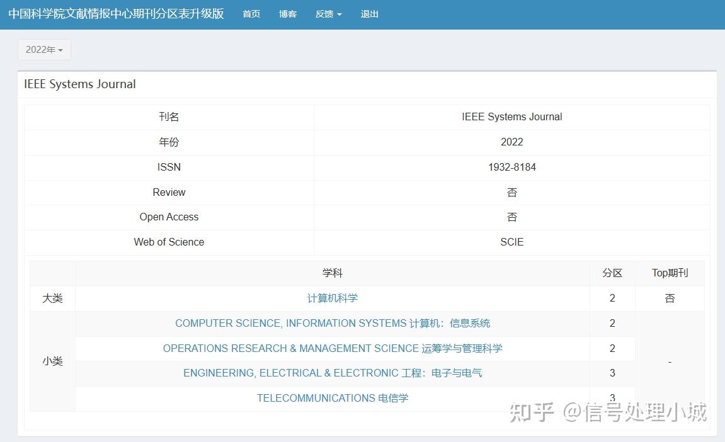Click the 否 value in Open Access row

512,217
